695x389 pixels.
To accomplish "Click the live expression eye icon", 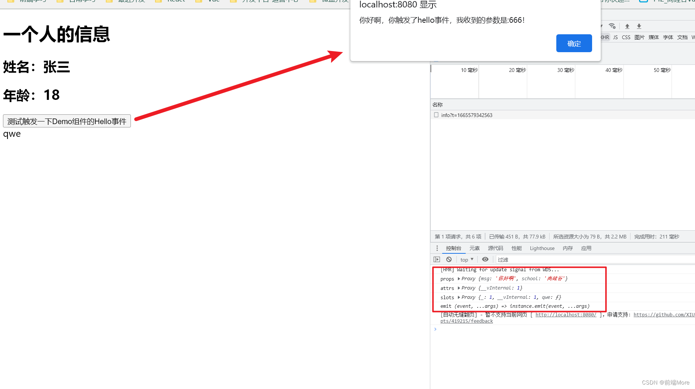I will click(485, 259).
